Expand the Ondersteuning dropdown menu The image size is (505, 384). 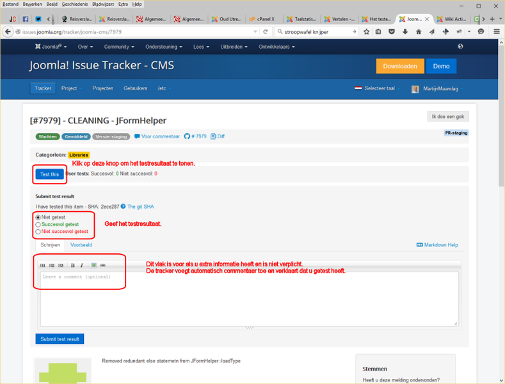point(165,47)
